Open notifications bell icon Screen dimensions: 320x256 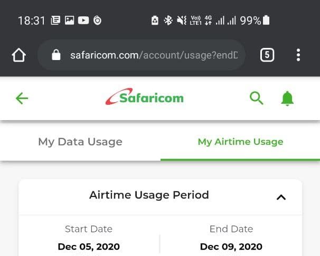[287, 99]
